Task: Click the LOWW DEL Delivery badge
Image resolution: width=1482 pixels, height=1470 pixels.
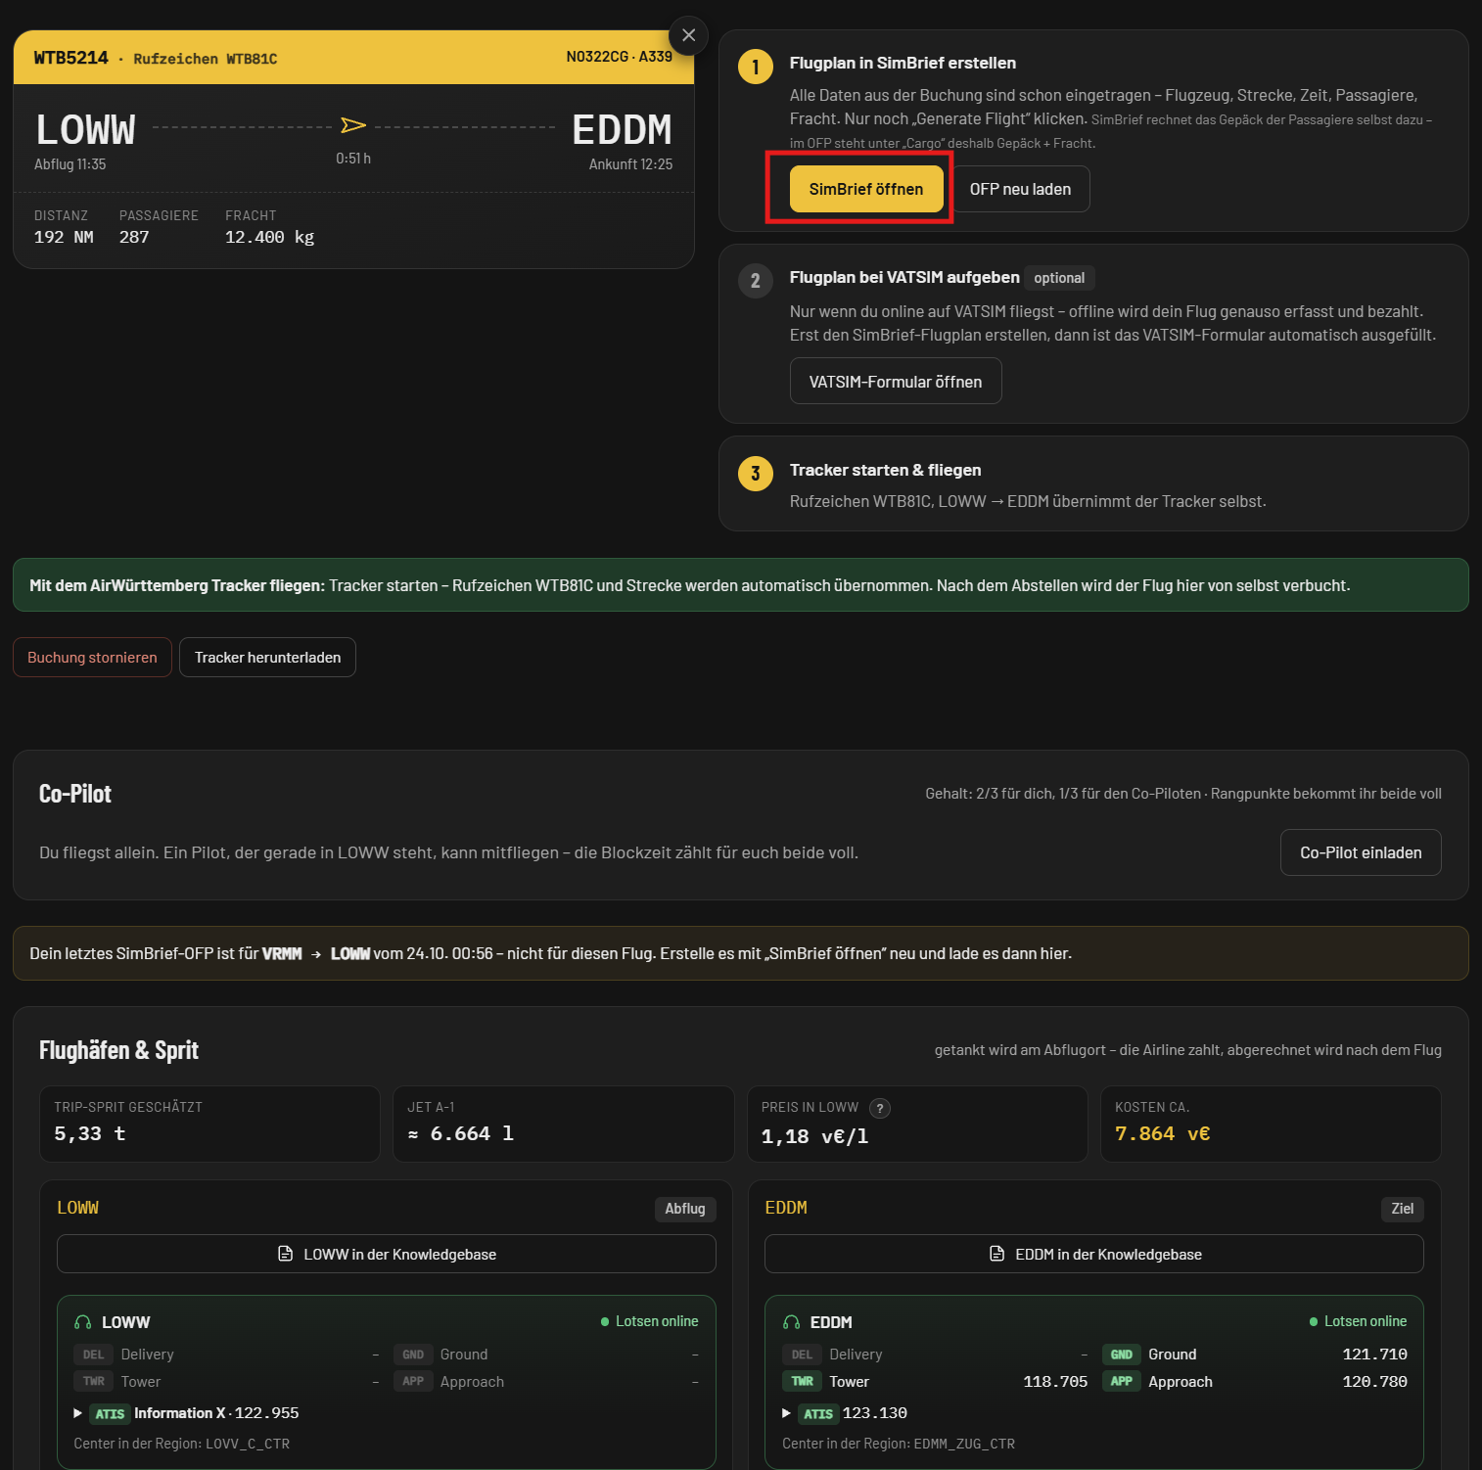Action: point(93,1355)
